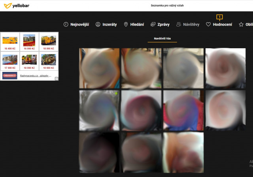Click the notification badge showing 1
The image size is (253, 177).
(x=220, y=17)
